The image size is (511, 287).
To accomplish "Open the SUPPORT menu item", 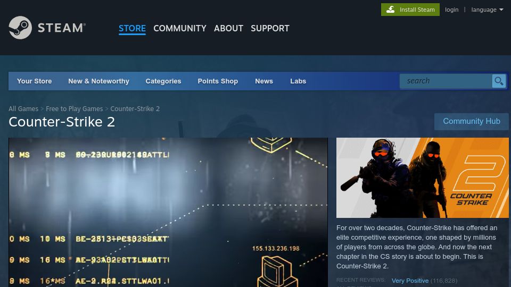I will point(270,28).
